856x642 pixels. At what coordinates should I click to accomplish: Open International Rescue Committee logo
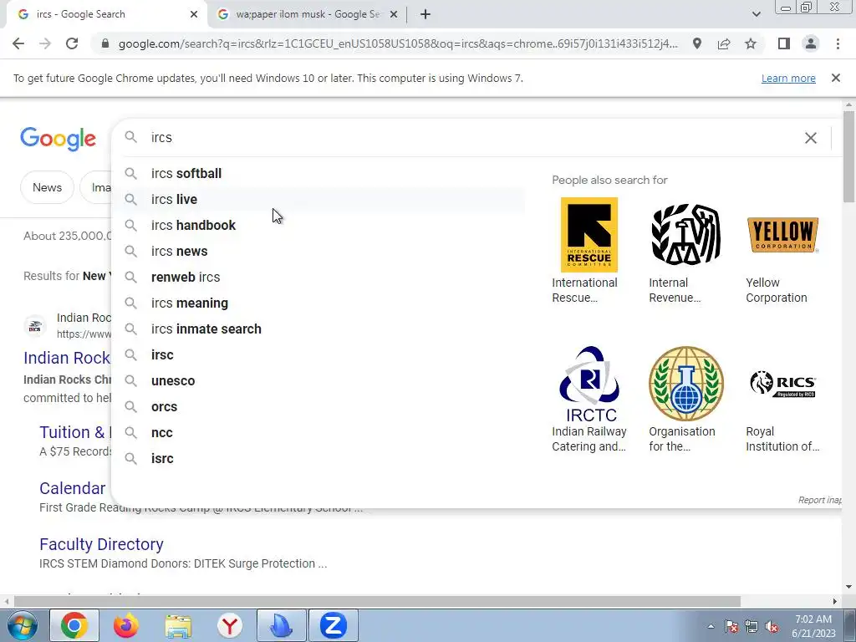(589, 235)
